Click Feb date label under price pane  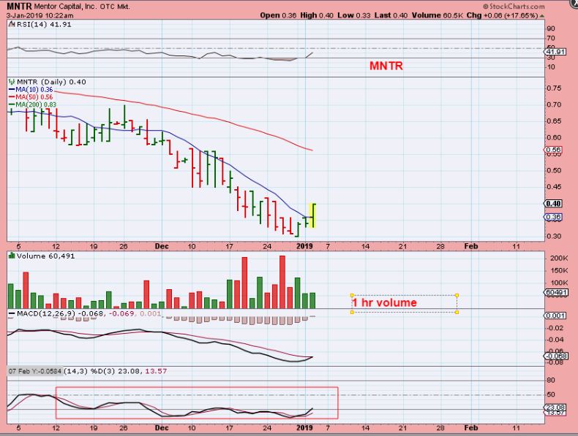click(x=470, y=246)
